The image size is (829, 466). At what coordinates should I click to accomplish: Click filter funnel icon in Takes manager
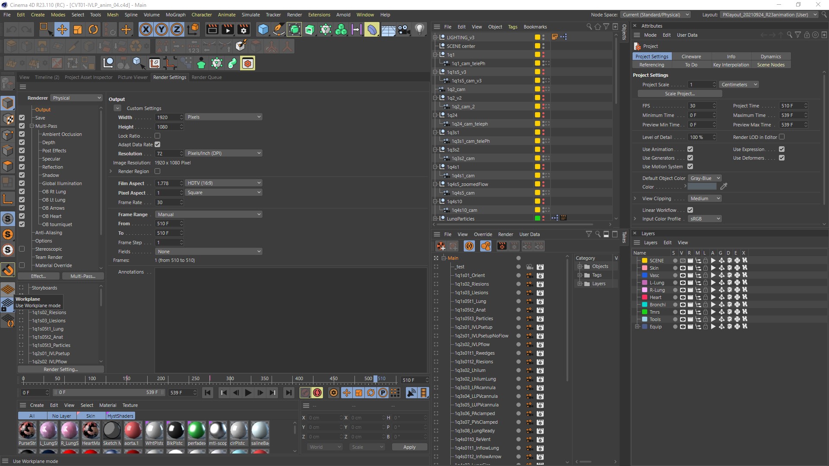coord(589,234)
